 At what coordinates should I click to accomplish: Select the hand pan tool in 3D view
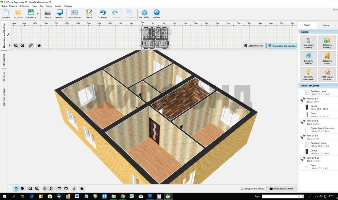23,188
